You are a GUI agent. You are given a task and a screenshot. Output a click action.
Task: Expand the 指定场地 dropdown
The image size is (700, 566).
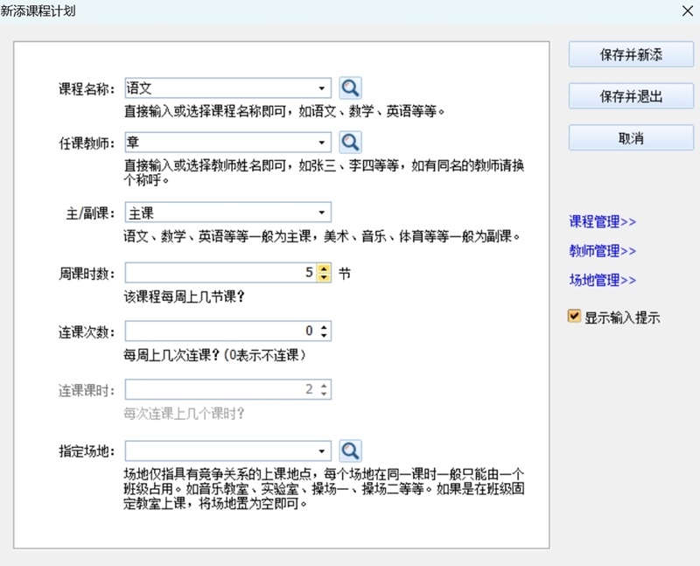[x=323, y=450]
